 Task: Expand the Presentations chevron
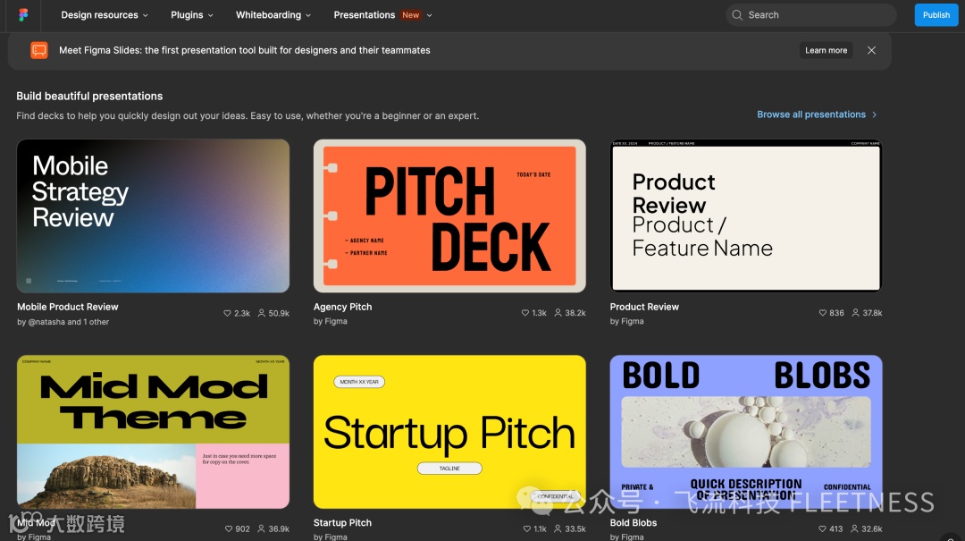click(x=430, y=15)
